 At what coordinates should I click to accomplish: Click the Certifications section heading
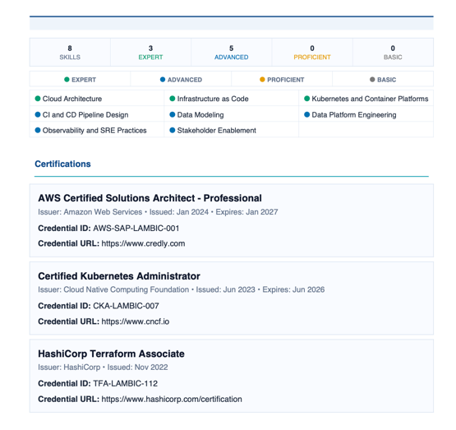tap(62, 164)
